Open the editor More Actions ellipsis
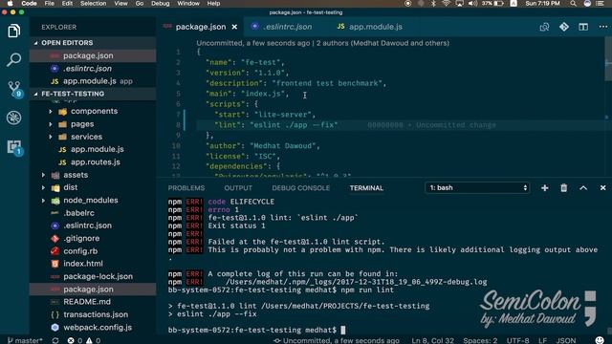This screenshot has height=344, width=612. coord(603,27)
